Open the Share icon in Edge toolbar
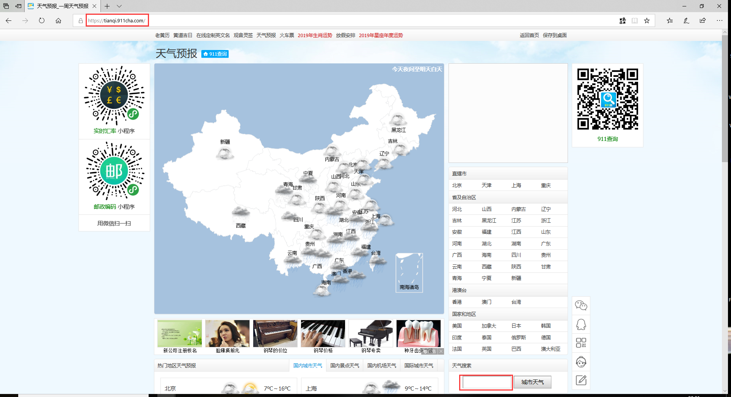The image size is (731, 397). [x=702, y=21]
